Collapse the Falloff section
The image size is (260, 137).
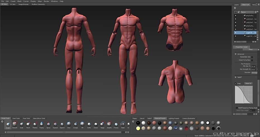[x=235, y=77]
